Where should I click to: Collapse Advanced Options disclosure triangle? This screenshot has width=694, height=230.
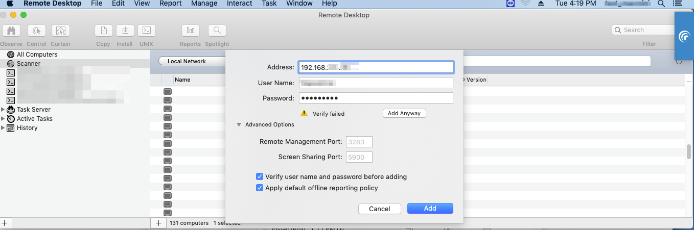[x=239, y=124]
